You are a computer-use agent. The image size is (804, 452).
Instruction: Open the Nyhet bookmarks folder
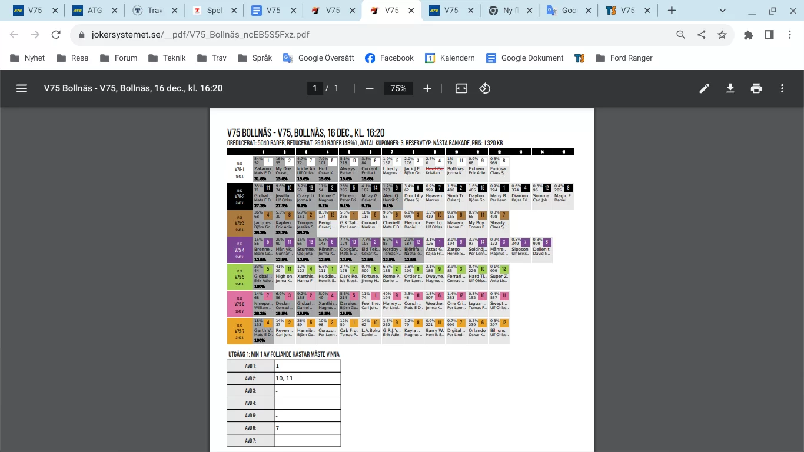click(28, 58)
